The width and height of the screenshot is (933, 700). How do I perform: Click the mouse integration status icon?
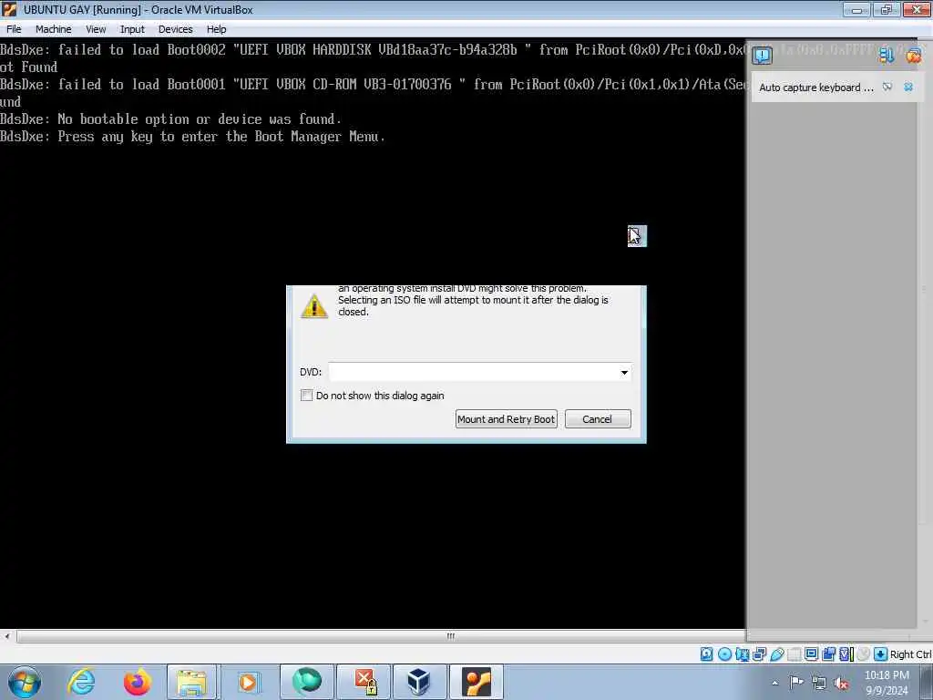pos(863,654)
